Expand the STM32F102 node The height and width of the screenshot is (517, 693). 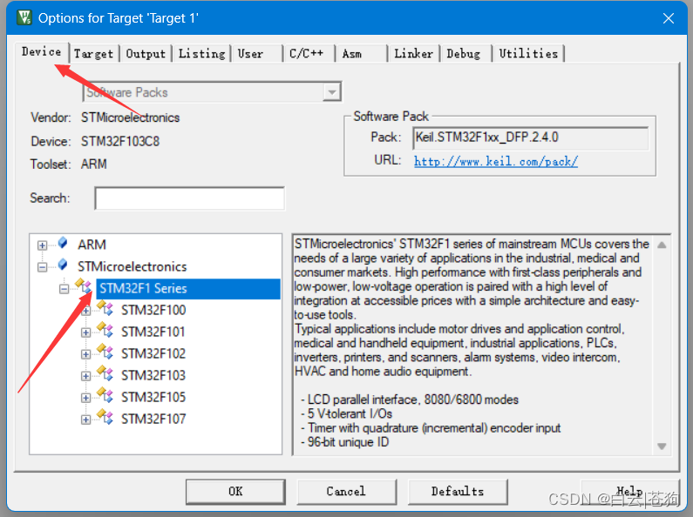click(86, 354)
